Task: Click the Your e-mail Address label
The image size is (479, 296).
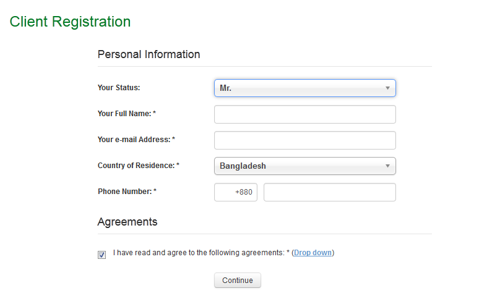Action: (x=136, y=140)
